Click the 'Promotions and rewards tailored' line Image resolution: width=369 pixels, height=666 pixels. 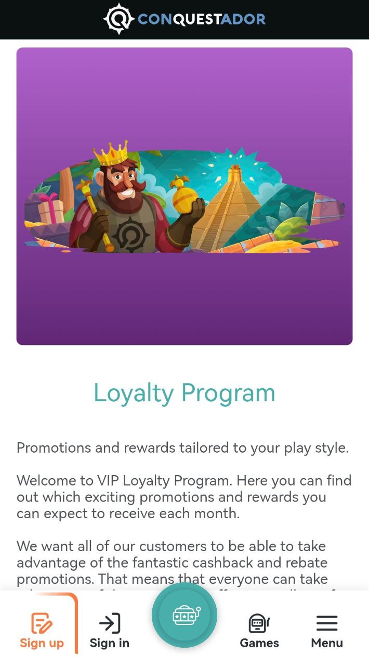coord(182,448)
